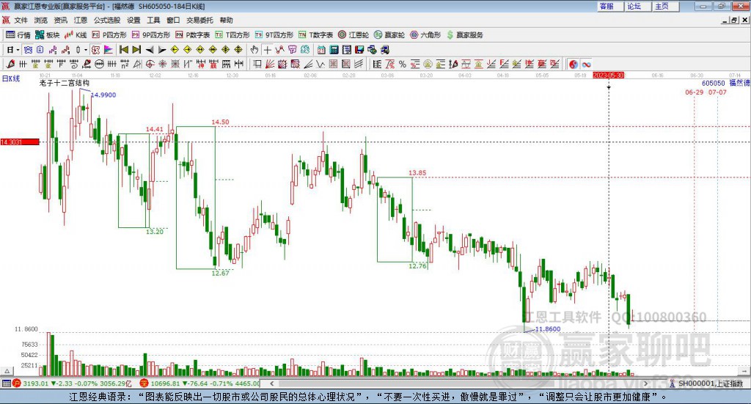Open the 文件 menu
Viewport: 751px width, 404px height.
[x=21, y=20]
